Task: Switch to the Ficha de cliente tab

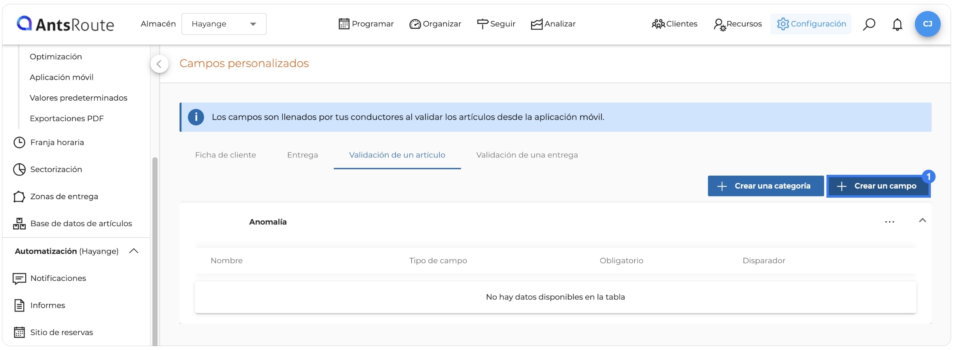Action: 225,155
